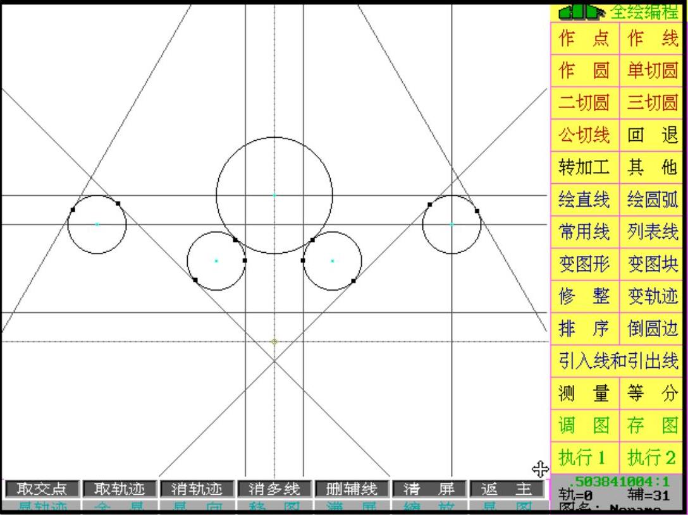Open the 其他 (other) menu

[651, 167]
